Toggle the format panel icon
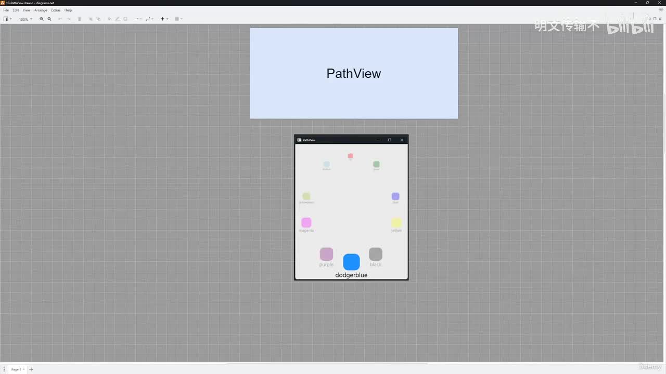 pos(655,19)
